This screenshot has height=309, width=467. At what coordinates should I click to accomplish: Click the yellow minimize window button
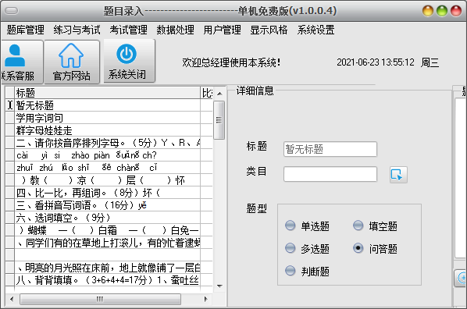click(x=428, y=11)
